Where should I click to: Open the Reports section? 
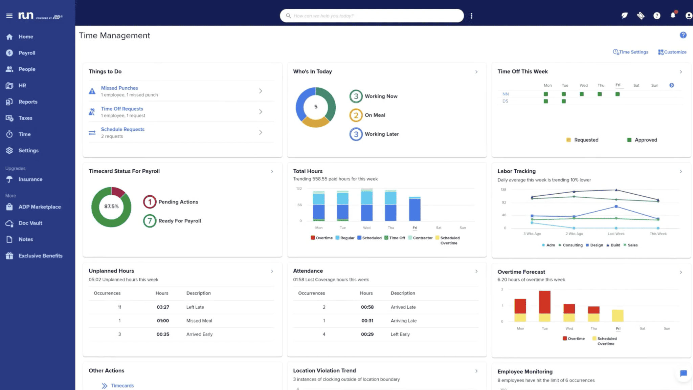28,102
